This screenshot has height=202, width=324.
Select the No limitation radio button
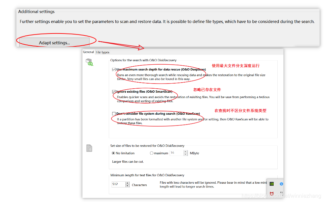coord(113,153)
